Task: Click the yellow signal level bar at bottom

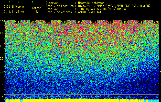Action: point(82,100)
